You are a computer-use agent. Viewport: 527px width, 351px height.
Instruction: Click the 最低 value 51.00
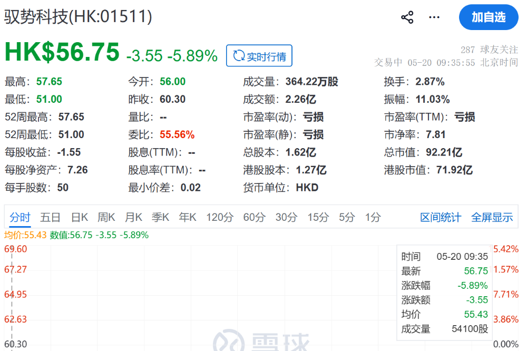coord(49,99)
